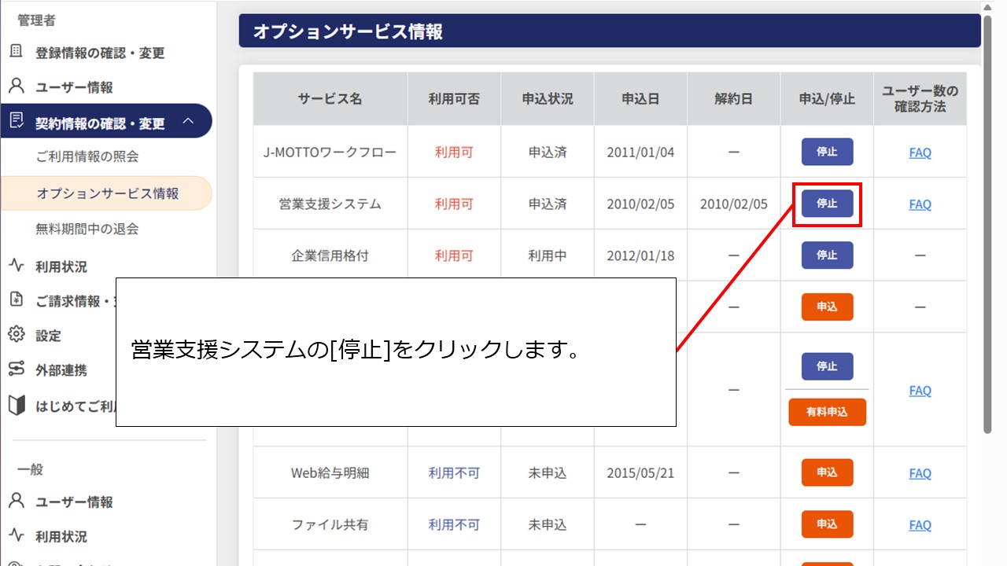Click the pulse icon beside 一般 利用状況
Image resolution: width=1007 pixels, height=566 pixels.
[x=17, y=536]
